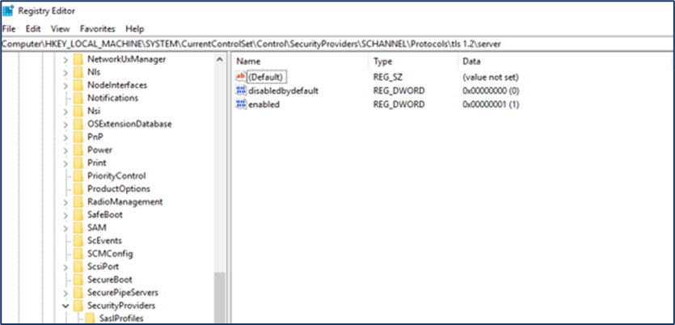This screenshot has height=325, width=675.
Task: Open the File menu
Action: 9,29
